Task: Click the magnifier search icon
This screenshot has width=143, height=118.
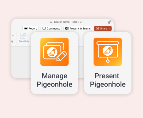Action: click(51, 22)
